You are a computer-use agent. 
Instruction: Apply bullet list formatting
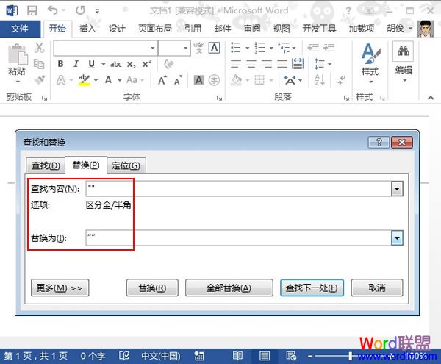tap(237, 47)
